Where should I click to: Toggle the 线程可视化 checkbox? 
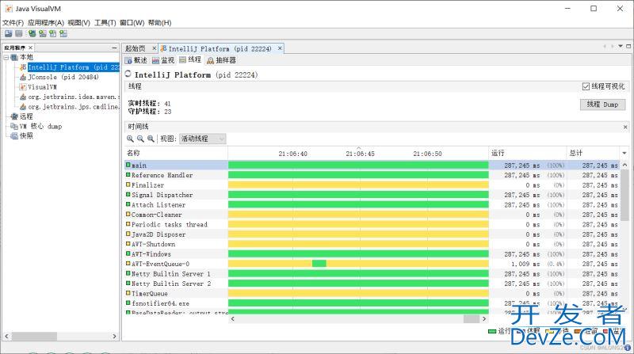click(586, 86)
